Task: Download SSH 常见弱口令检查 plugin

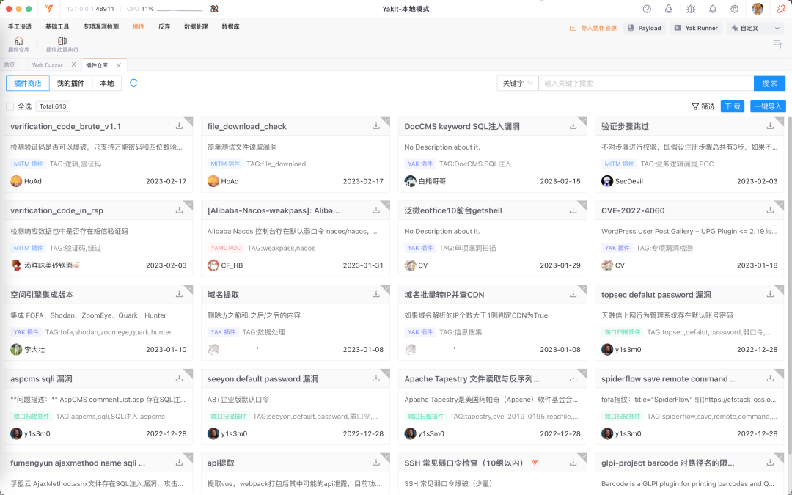Action: pos(573,463)
